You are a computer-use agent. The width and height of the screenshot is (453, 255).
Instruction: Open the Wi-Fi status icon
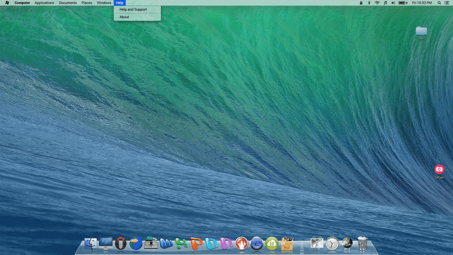(x=377, y=3)
